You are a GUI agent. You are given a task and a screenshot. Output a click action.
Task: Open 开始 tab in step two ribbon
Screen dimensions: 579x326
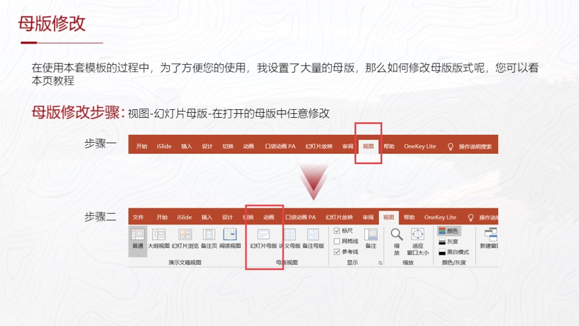[162, 217]
